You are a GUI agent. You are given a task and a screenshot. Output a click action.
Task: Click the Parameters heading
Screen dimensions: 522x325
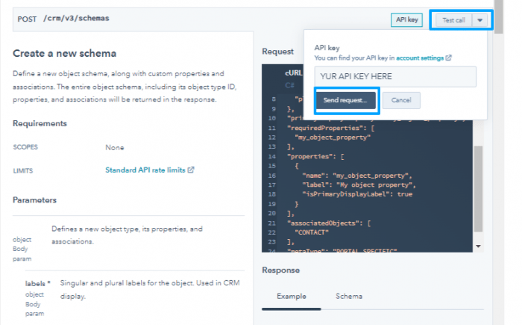(x=34, y=200)
